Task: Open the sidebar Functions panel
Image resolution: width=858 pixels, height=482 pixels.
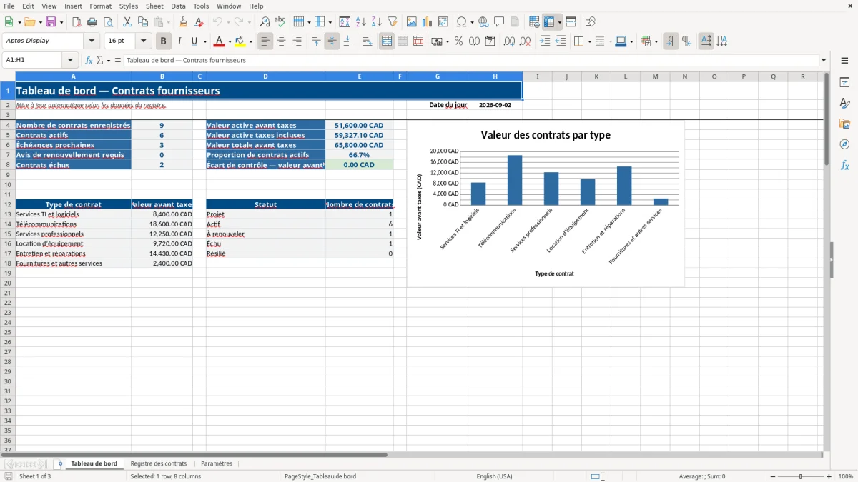Action: pyautogui.click(x=844, y=165)
